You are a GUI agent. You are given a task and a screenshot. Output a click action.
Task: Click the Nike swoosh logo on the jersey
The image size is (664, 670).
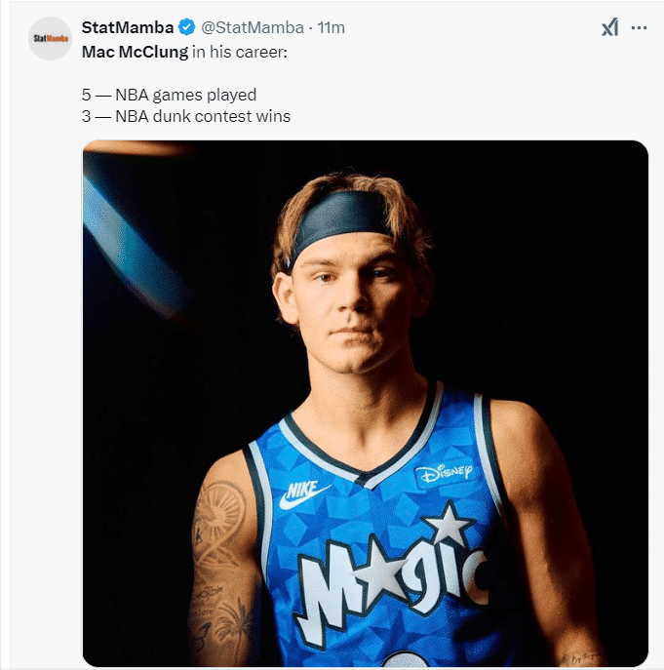click(x=304, y=495)
